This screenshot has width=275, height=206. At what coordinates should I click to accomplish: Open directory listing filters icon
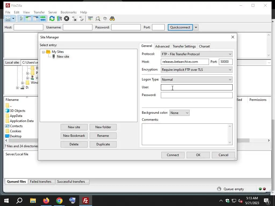click(90, 19)
